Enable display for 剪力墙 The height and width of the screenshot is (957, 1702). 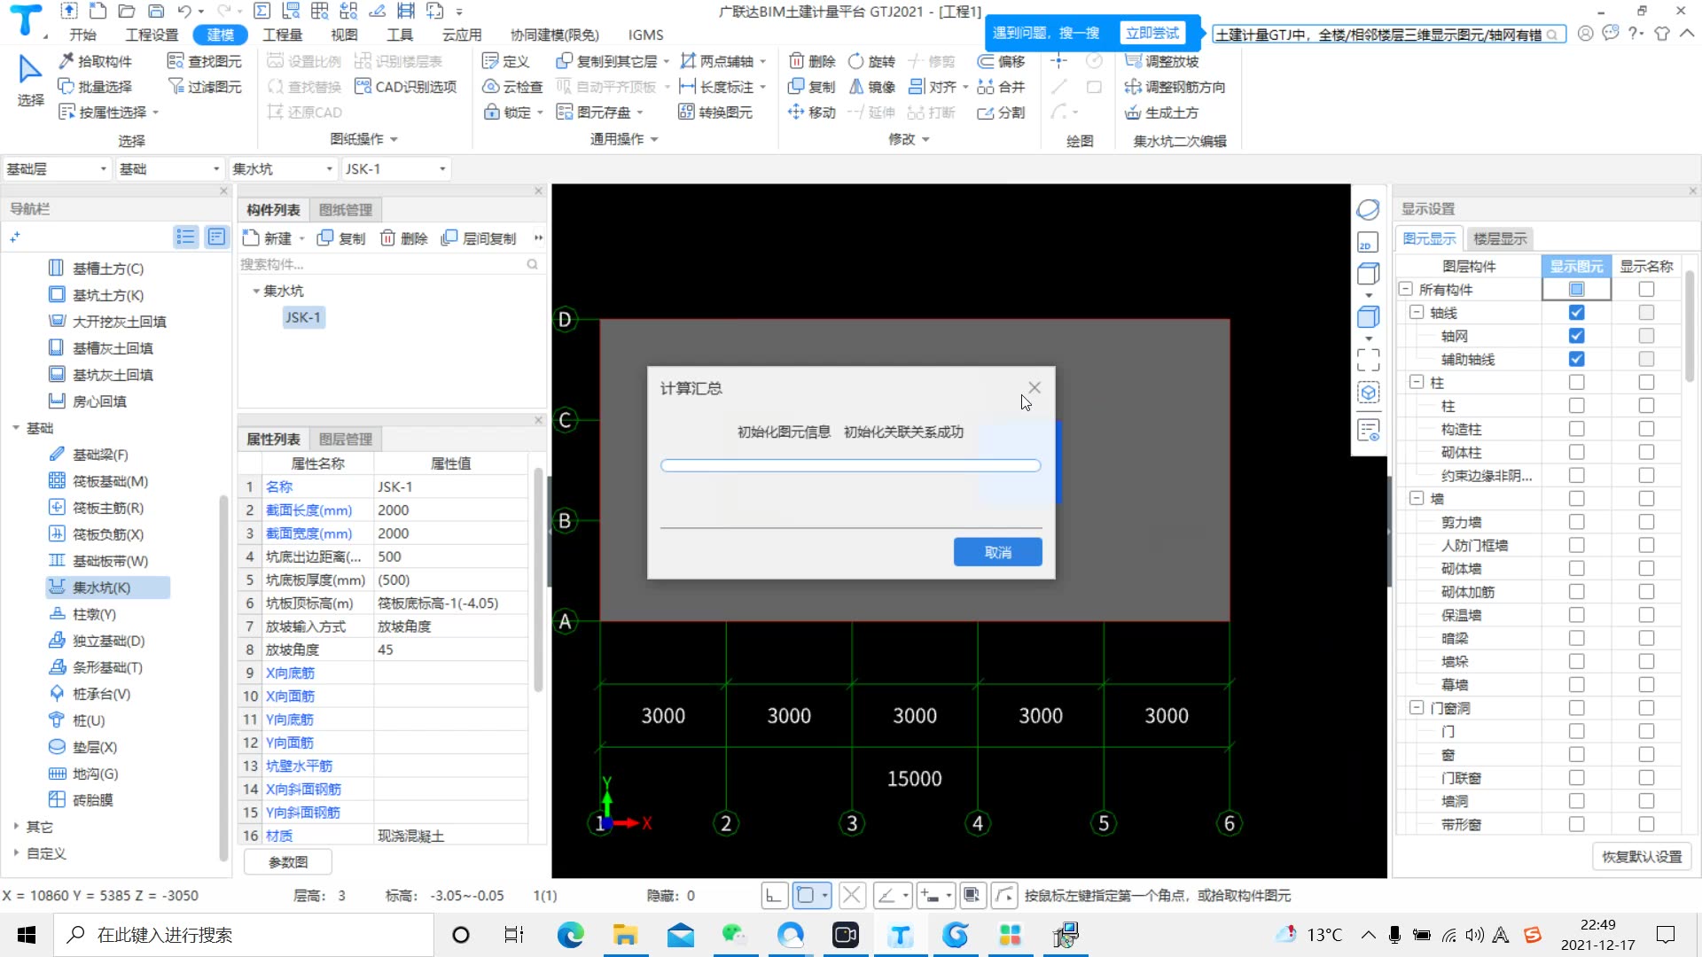click(1576, 522)
